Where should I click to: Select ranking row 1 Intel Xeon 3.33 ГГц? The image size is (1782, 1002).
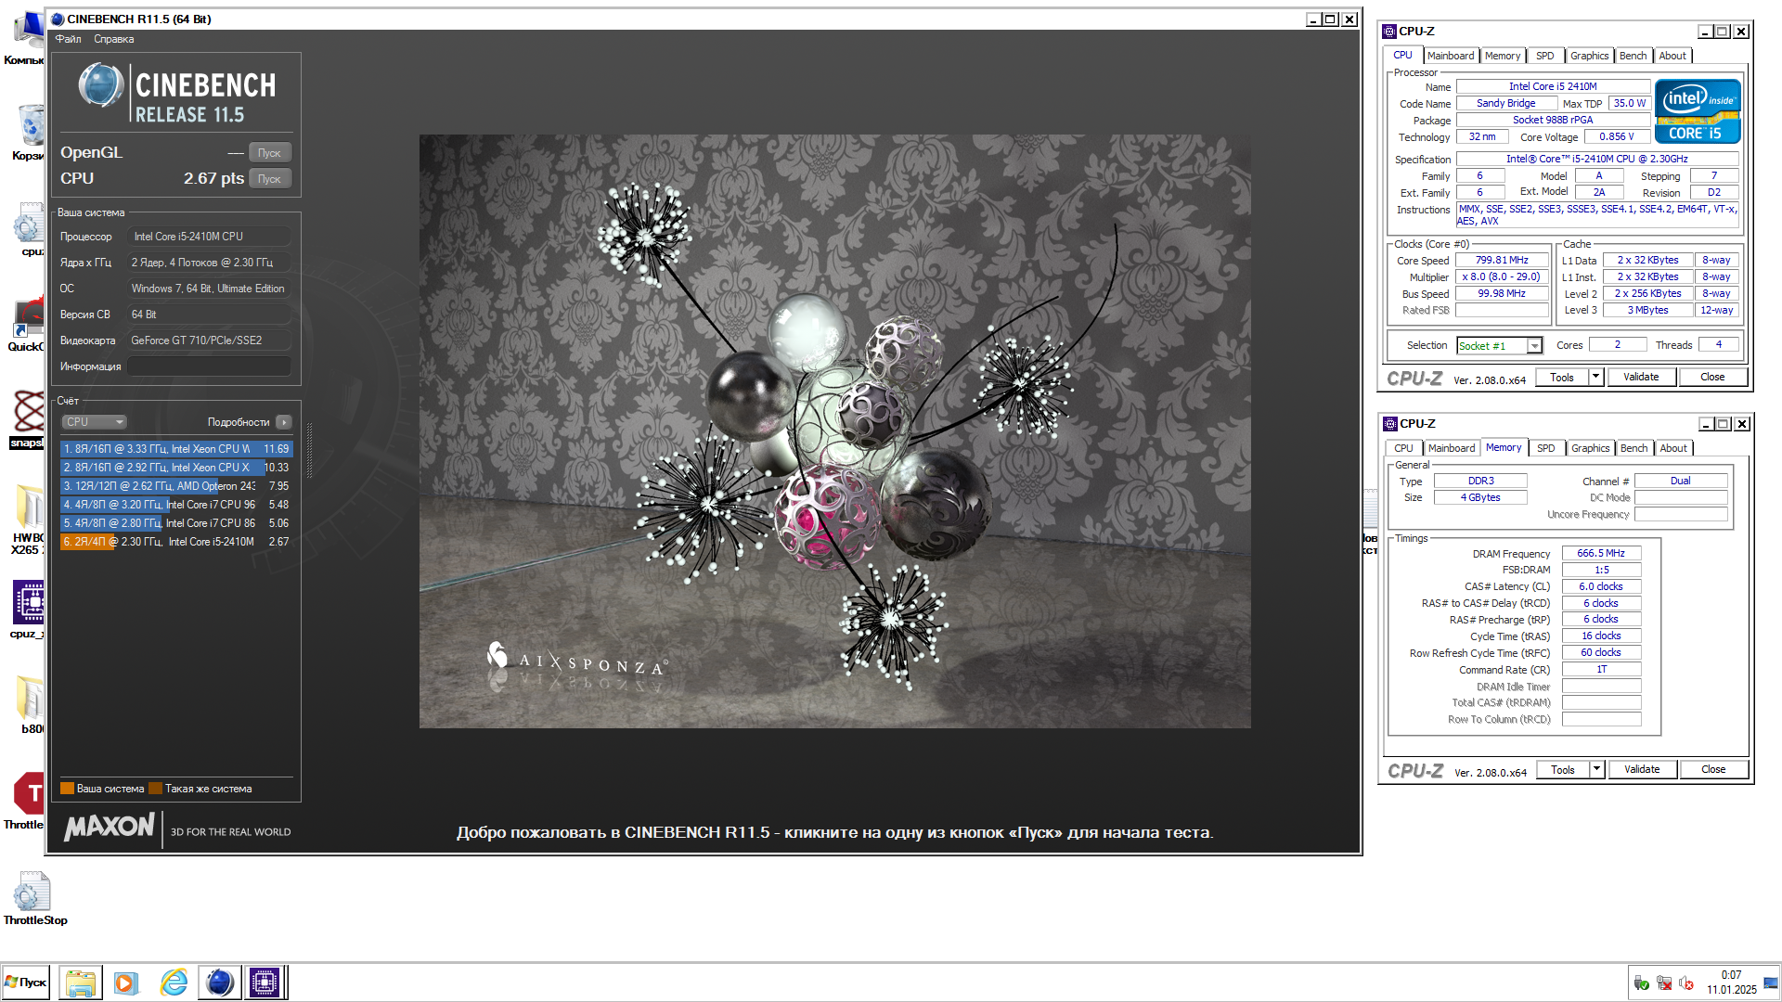pyautogui.click(x=176, y=449)
